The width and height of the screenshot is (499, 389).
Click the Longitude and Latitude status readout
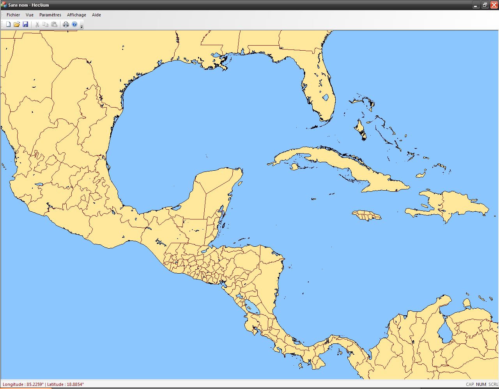[x=43, y=384]
